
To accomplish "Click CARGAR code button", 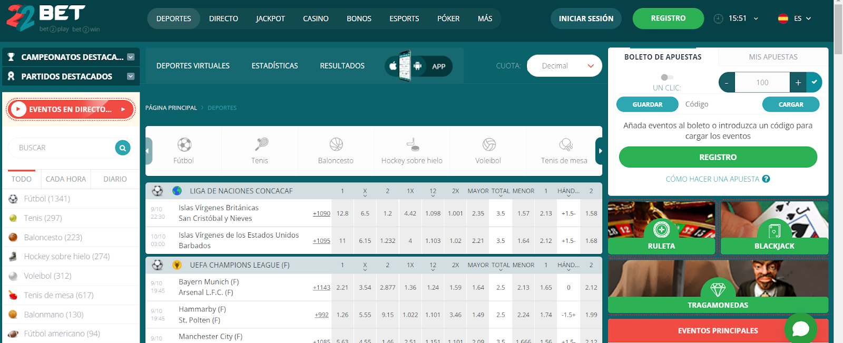I will pos(791,104).
